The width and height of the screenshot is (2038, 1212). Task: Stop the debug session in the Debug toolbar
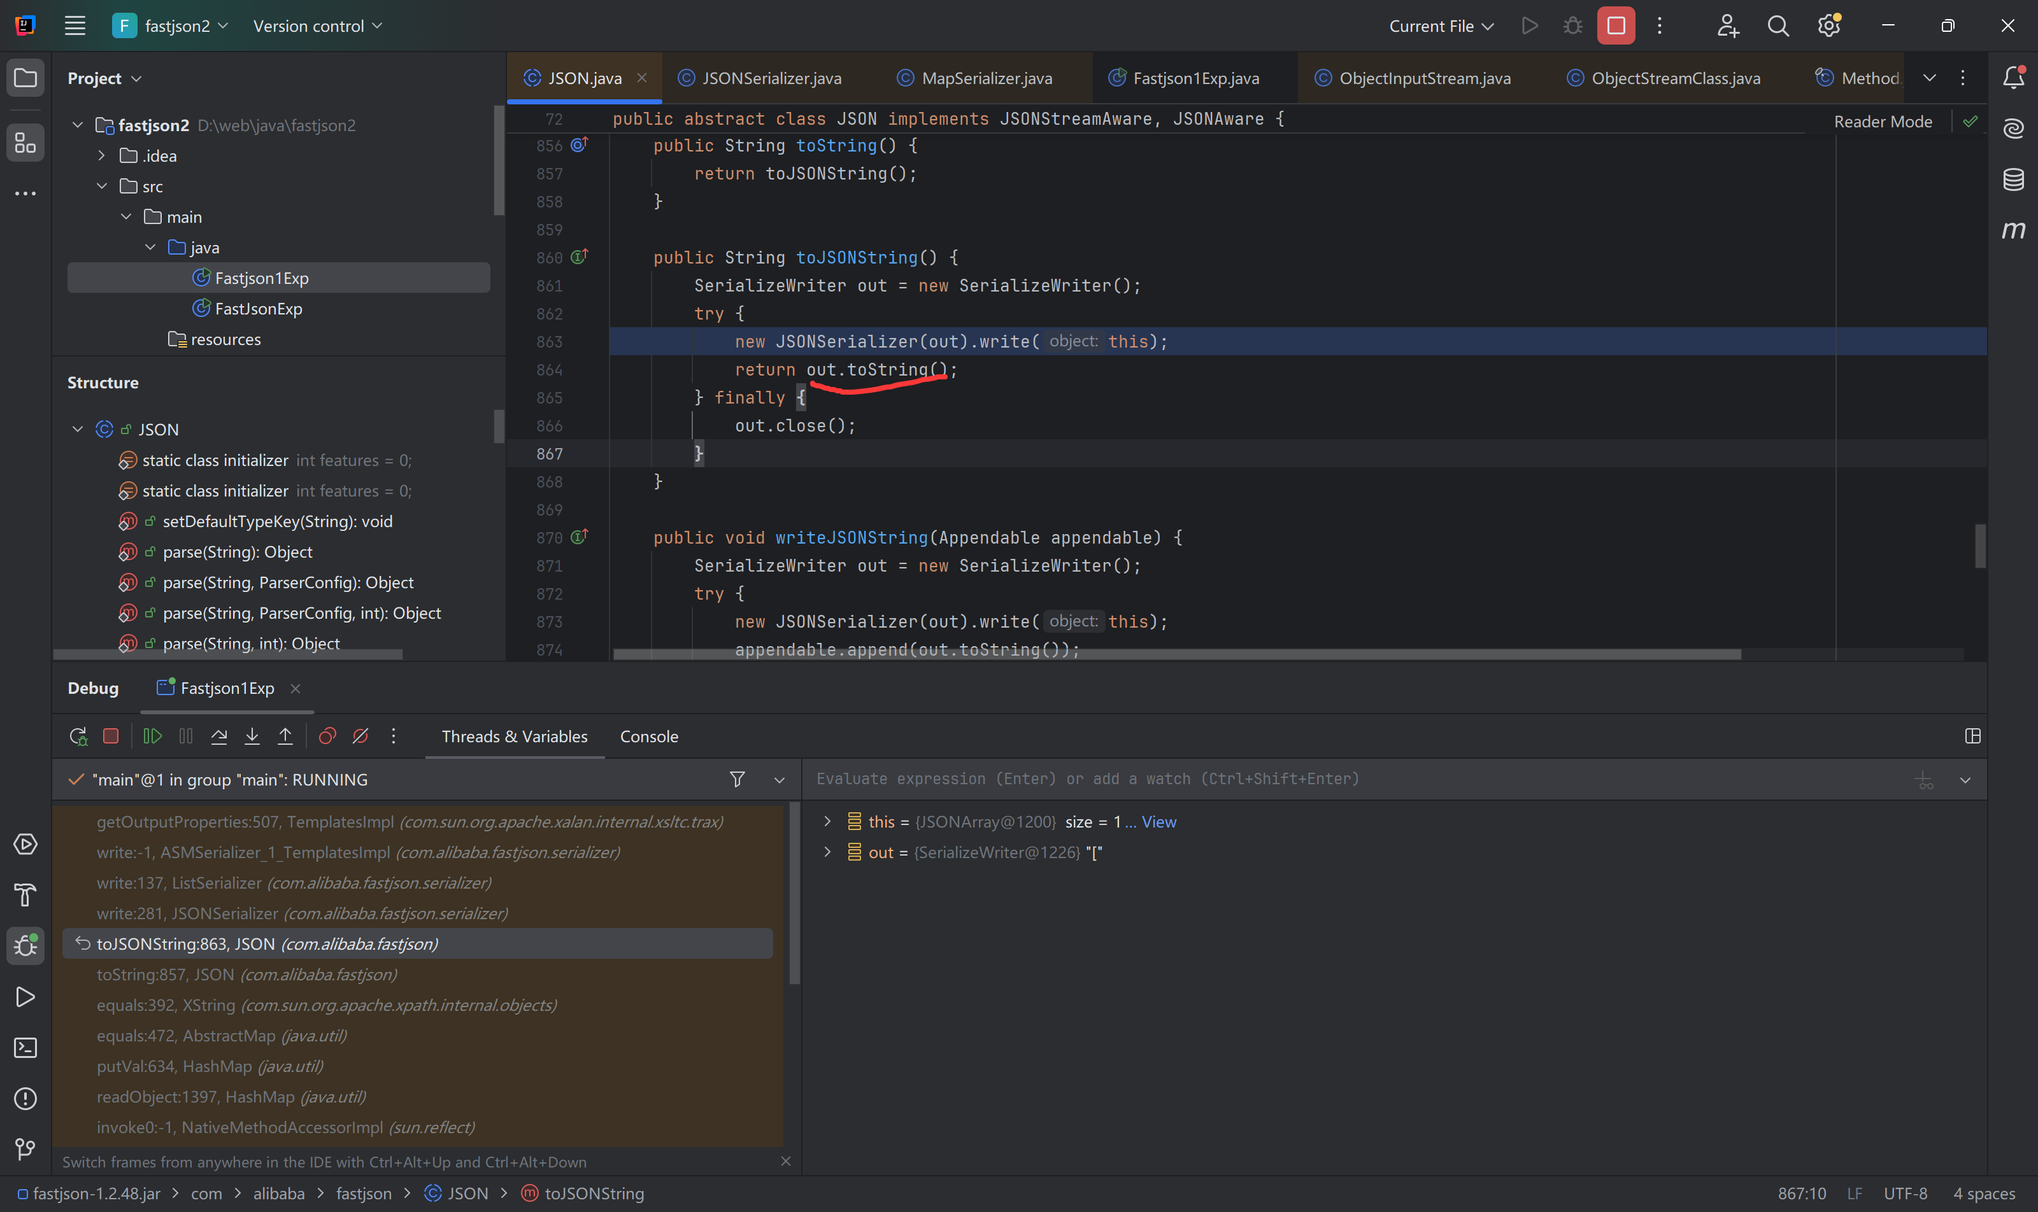[x=111, y=736]
